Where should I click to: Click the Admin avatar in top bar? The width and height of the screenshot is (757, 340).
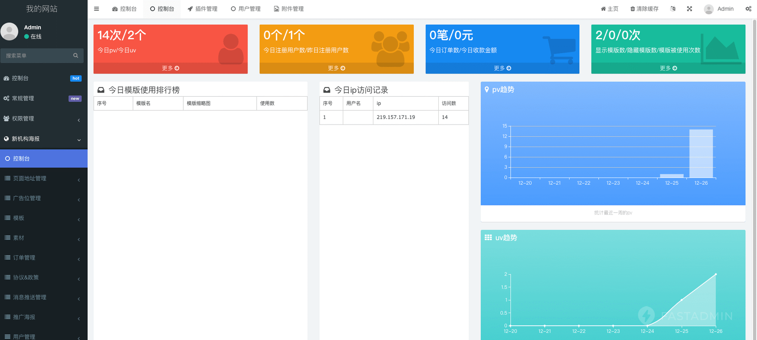click(709, 9)
